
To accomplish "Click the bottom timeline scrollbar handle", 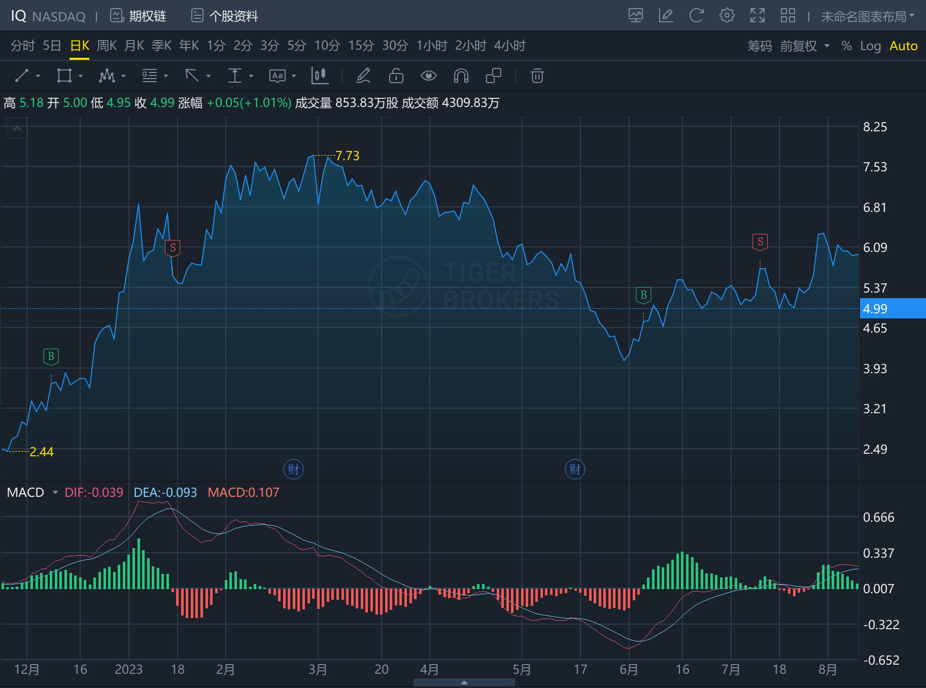I will tap(464, 682).
